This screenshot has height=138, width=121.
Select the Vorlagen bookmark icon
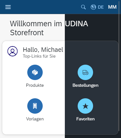click(35, 106)
